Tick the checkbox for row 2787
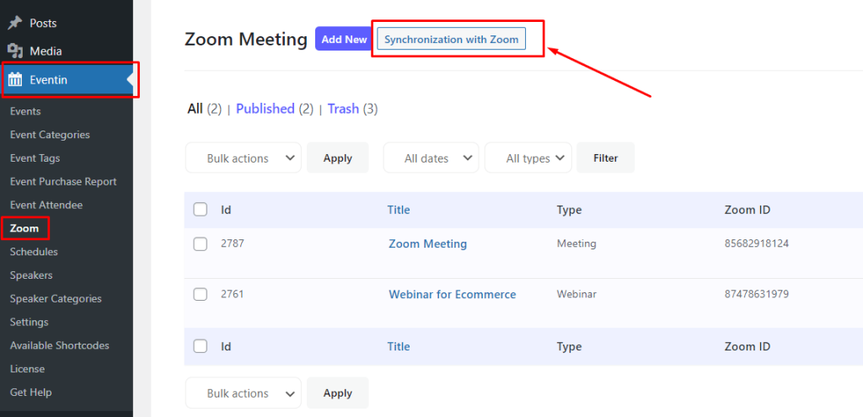The image size is (863, 417). click(x=201, y=243)
